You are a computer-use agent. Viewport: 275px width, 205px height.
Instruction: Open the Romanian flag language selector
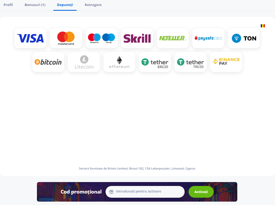(263, 26)
